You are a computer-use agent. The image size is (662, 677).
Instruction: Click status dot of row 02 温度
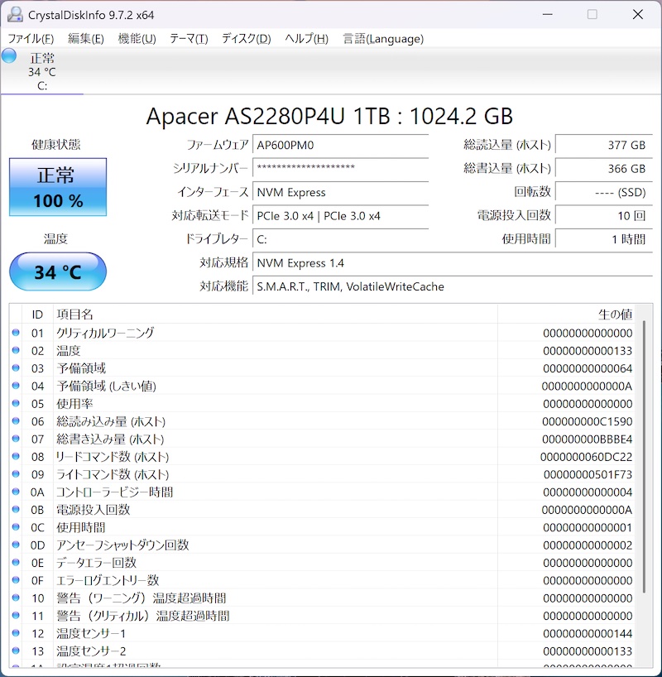pos(16,350)
